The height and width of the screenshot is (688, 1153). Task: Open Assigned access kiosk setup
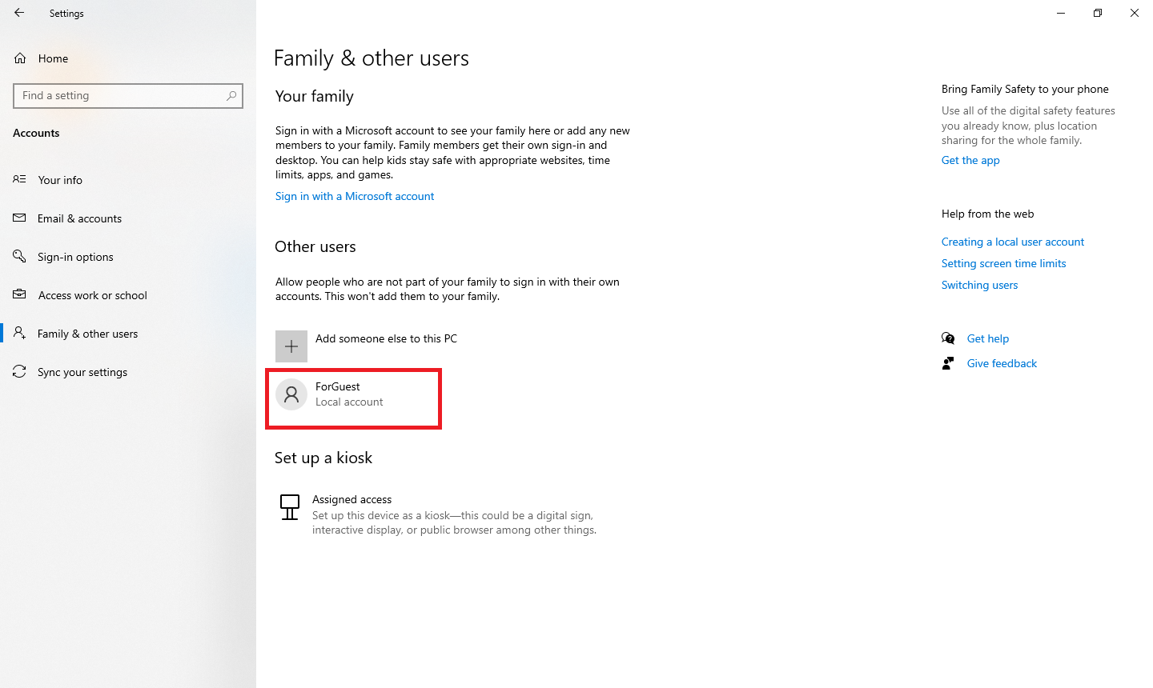352,499
